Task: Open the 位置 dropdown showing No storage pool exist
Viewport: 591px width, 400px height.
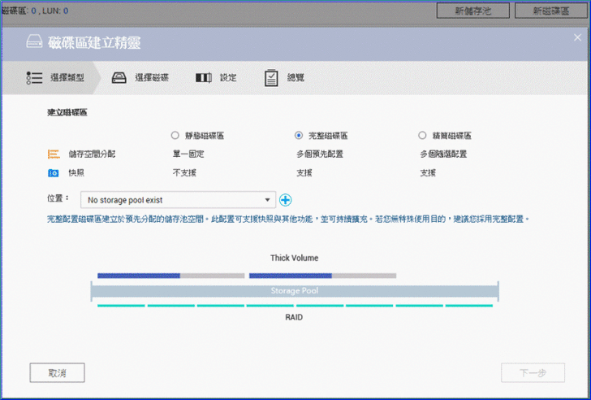Action: pos(178,199)
